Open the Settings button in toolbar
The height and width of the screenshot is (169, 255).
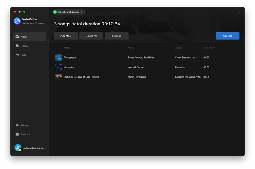pyautogui.click(x=117, y=36)
